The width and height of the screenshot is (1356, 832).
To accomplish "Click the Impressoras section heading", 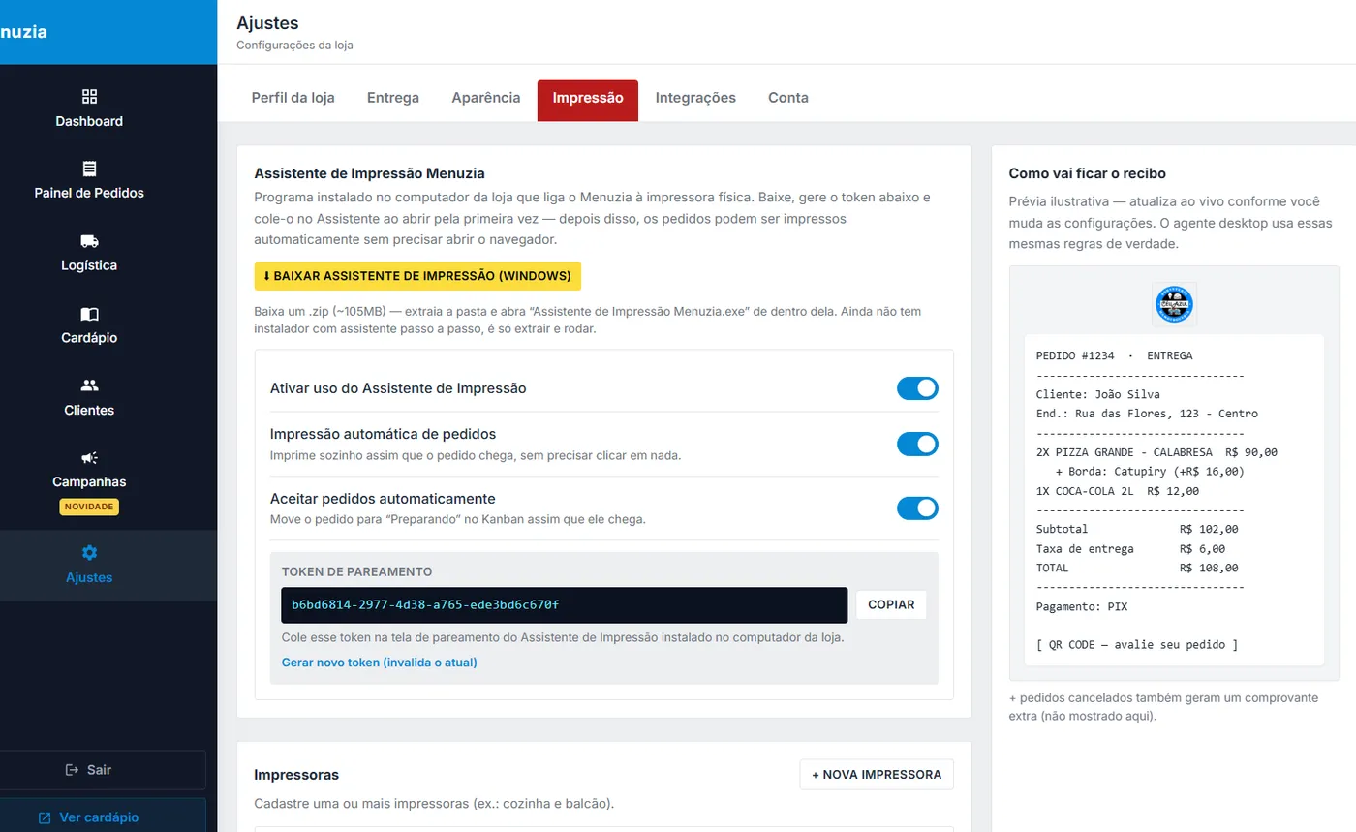I will pyautogui.click(x=296, y=775).
